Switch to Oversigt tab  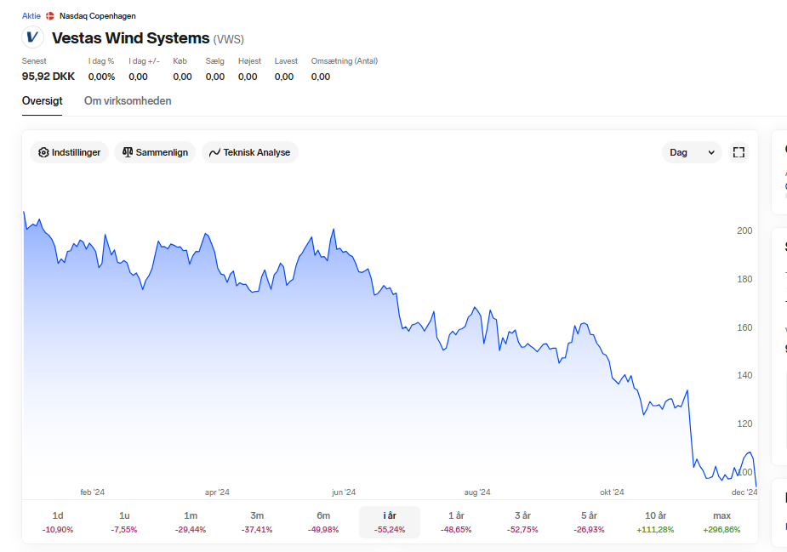pos(43,101)
